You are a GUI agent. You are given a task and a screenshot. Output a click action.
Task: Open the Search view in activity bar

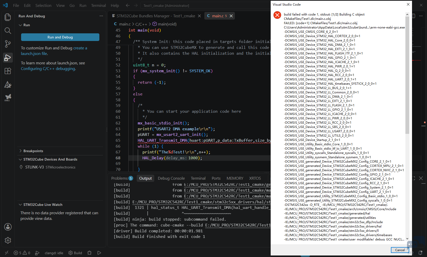(x=8, y=31)
